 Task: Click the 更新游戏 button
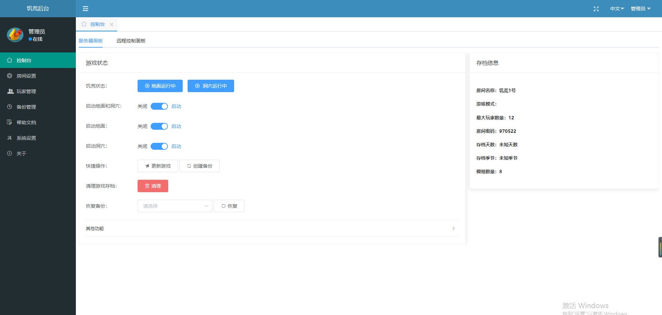pos(158,166)
